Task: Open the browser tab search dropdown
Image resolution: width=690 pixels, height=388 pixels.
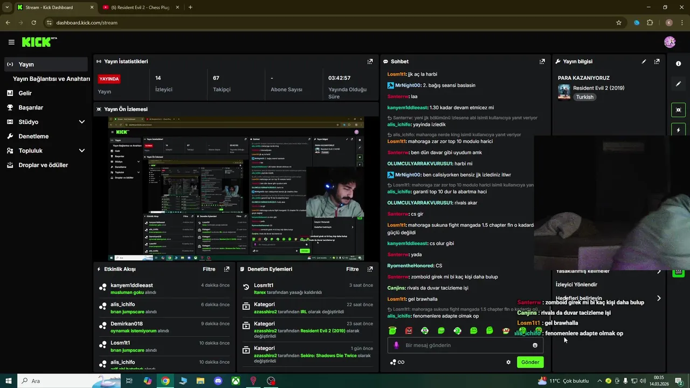Action: 7,7
